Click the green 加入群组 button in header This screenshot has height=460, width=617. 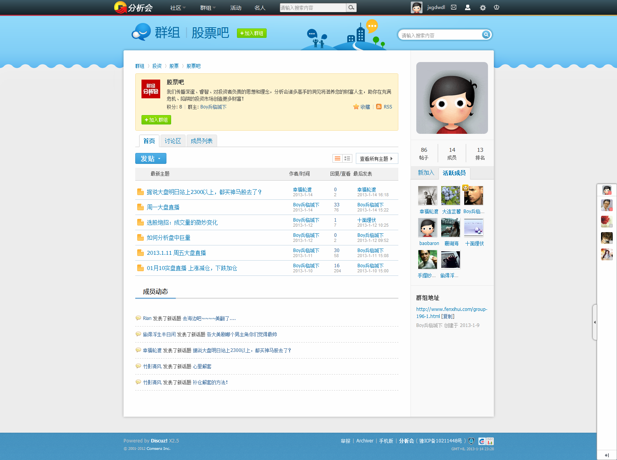(252, 33)
